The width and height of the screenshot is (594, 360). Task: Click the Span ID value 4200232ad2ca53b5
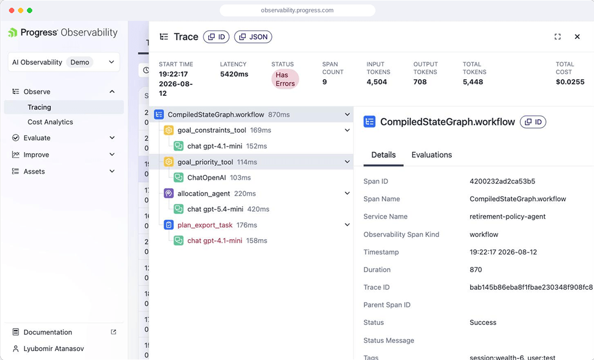pyautogui.click(x=502, y=182)
